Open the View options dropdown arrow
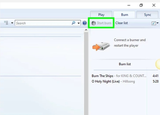The height and width of the screenshot is (115, 160). click(x=12, y=23)
